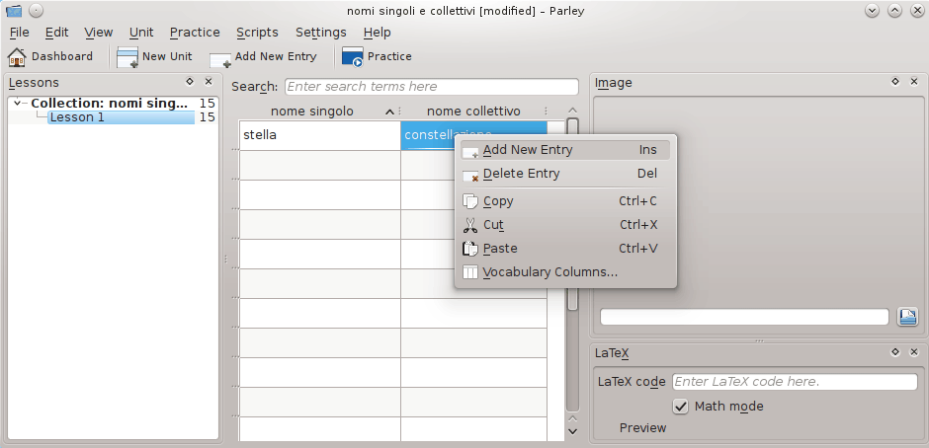Click the Search terms field
929x448 pixels.
point(431,87)
